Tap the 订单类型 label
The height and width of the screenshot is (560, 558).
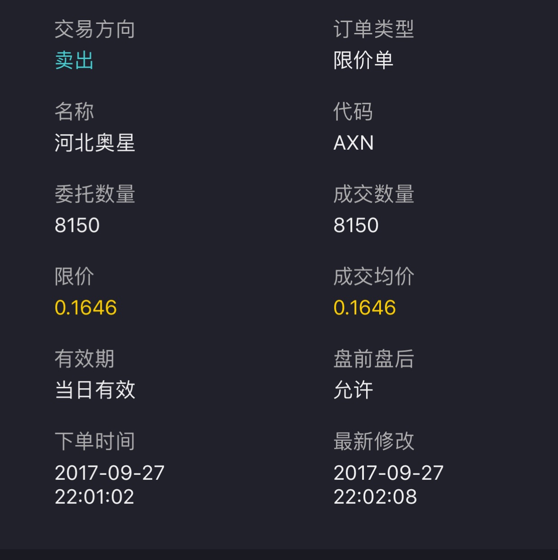374,30
